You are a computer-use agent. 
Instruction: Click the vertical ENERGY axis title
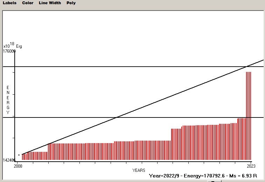[8, 100]
